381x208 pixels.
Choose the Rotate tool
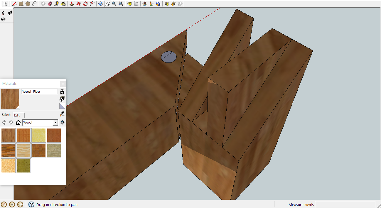[x=85, y=4]
